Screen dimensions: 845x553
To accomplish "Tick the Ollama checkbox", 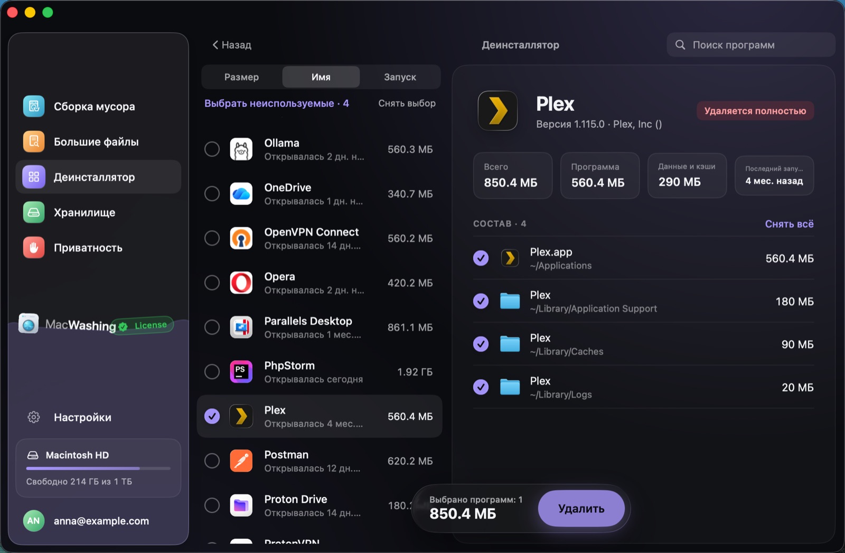I will (x=212, y=149).
